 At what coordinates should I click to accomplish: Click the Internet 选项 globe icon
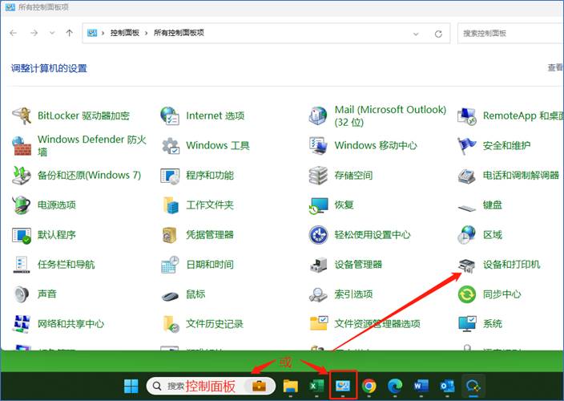coord(170,116)
